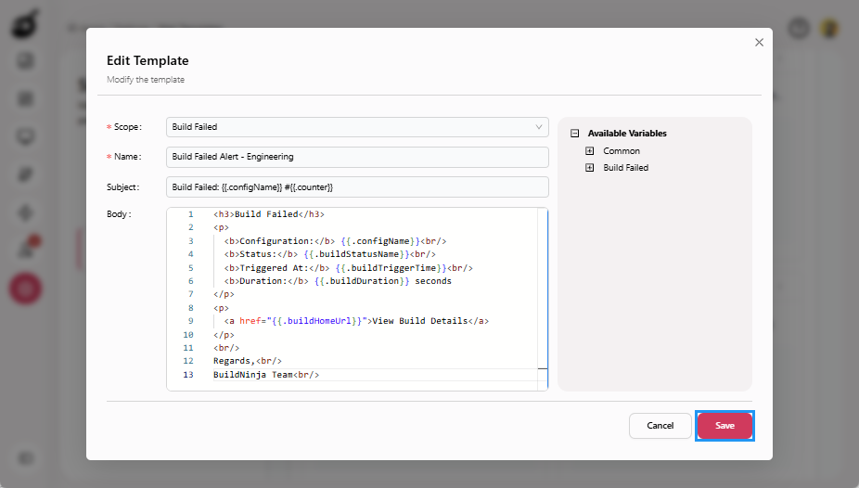Click into the Subject field

click(x=357, y=187)
